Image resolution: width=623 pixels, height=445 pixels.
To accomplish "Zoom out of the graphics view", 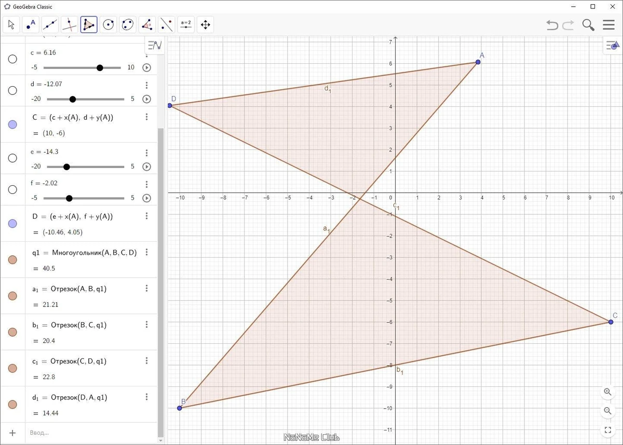I will click(607, 411).
